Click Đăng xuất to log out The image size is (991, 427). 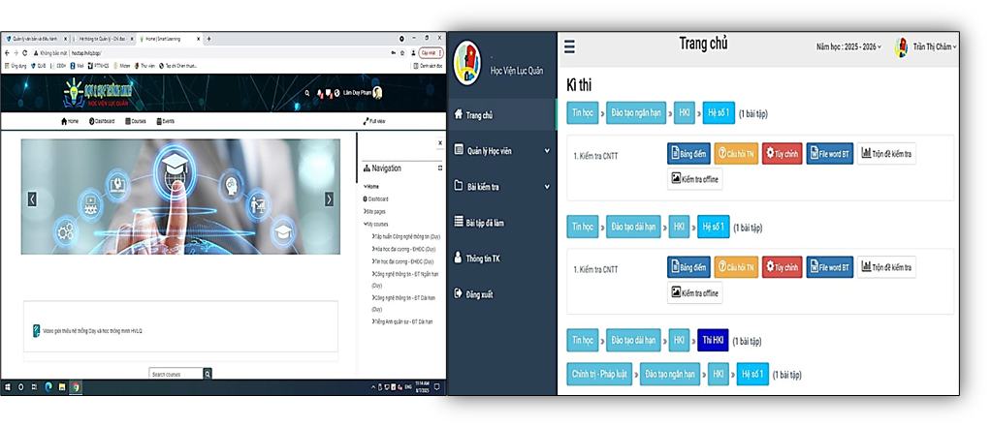(485, 294)
